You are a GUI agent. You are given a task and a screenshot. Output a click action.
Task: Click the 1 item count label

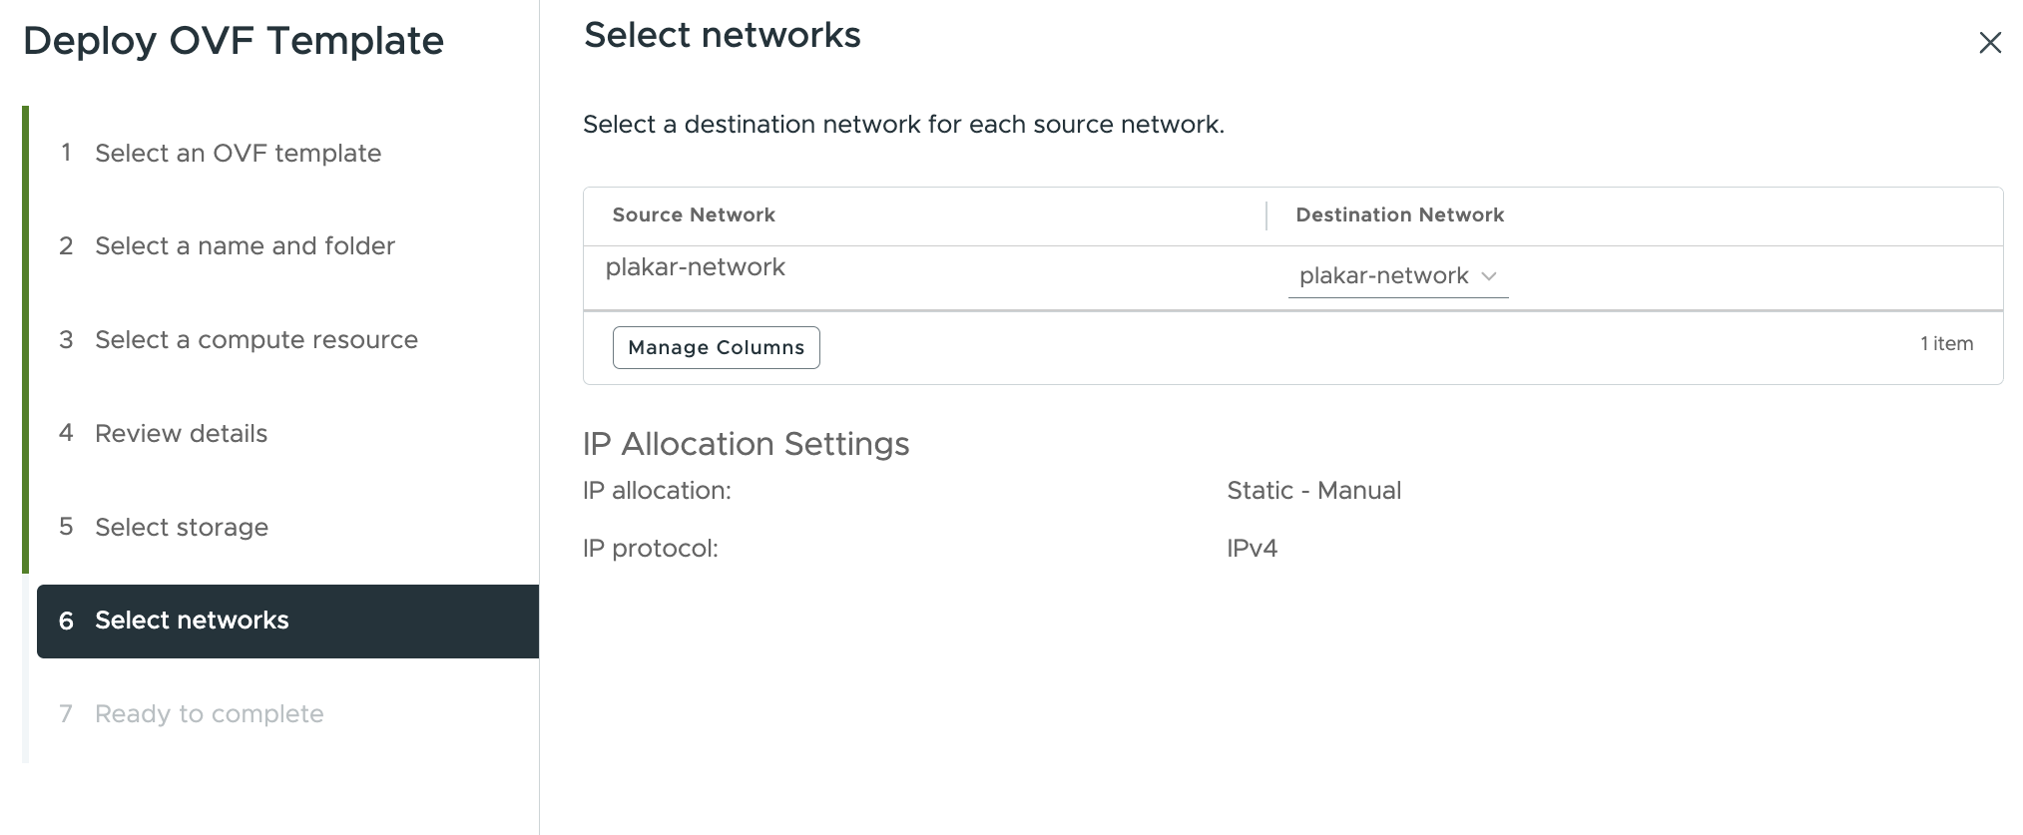coord(1946,343)
